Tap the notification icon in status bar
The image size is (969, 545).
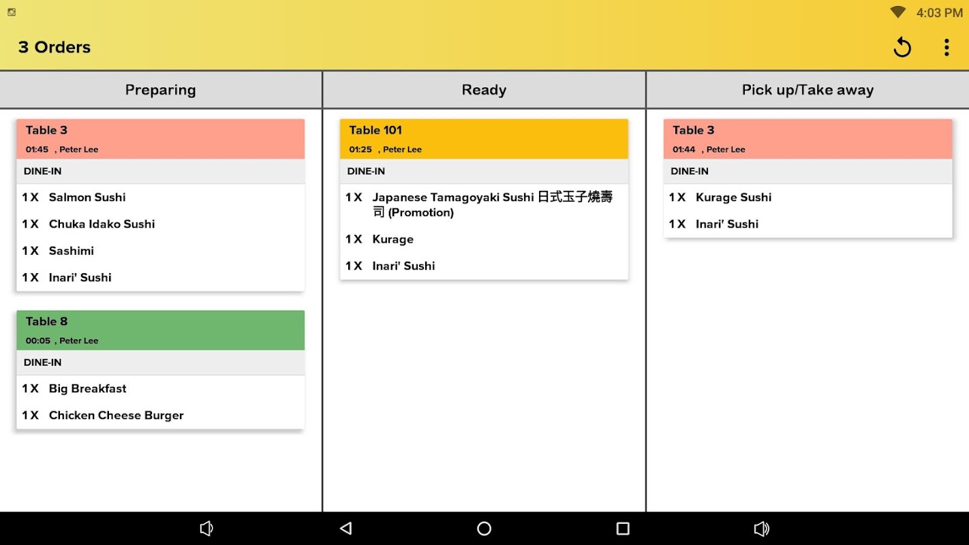(12, 12)
